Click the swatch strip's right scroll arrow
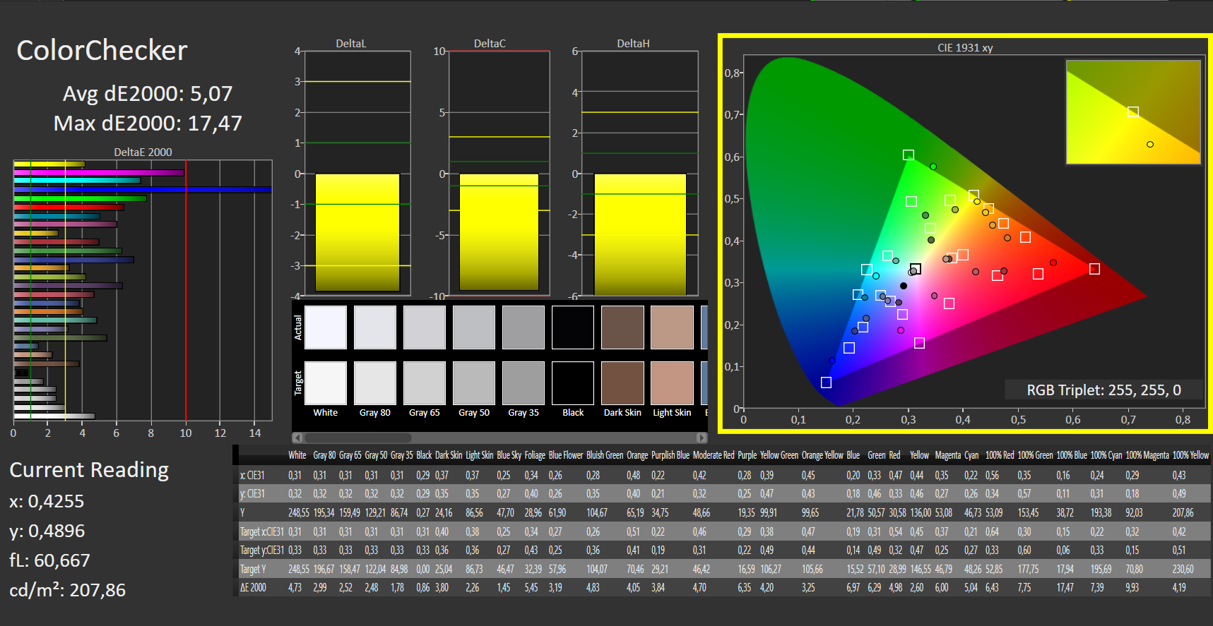This screenshot has height=626, width=1213. coord(701,438)
